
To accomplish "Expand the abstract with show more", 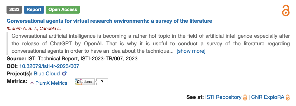I will tap(191, 51).
